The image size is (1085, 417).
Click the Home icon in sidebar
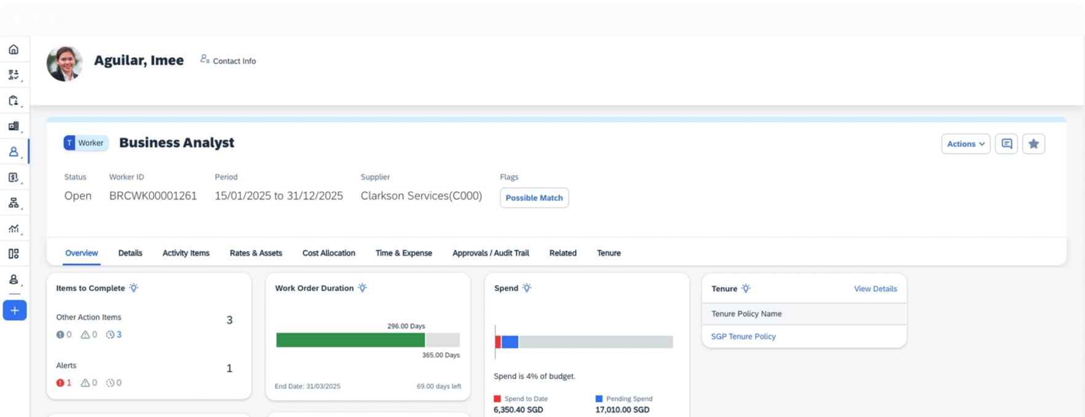(x=14, y=50)
